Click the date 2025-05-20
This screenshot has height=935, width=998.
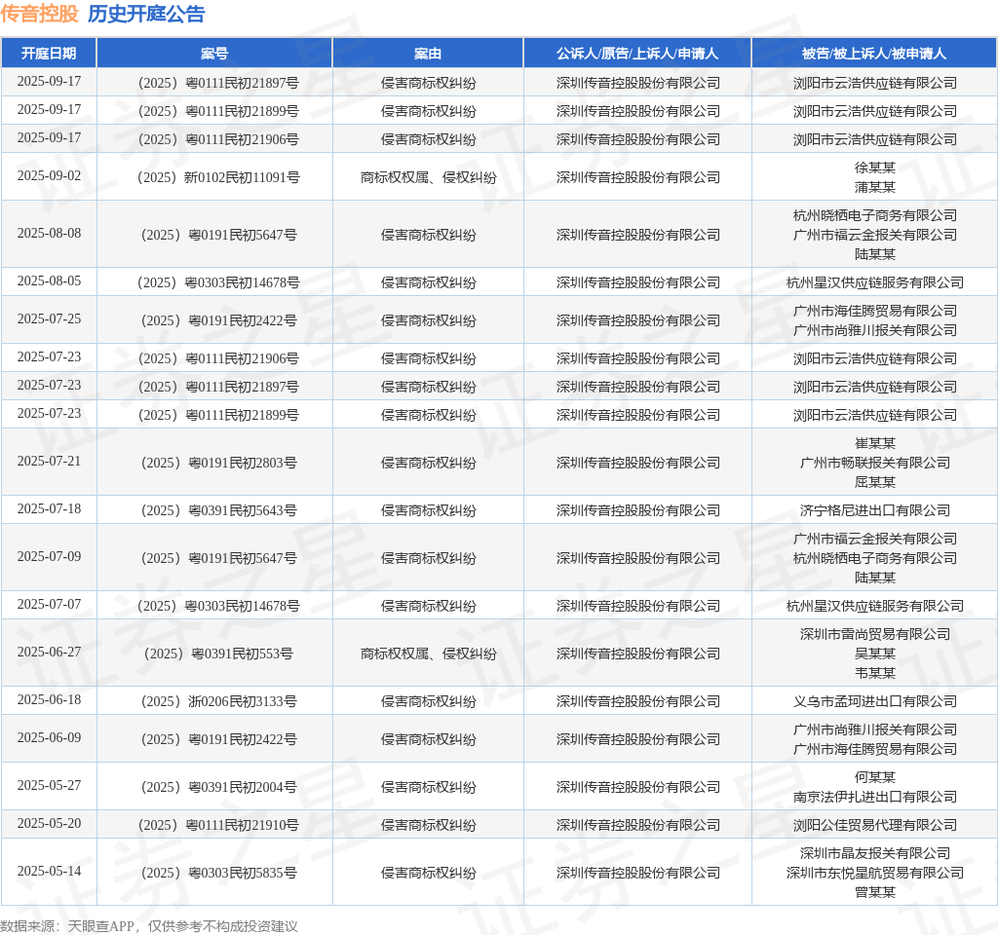(x=49, y=824)
